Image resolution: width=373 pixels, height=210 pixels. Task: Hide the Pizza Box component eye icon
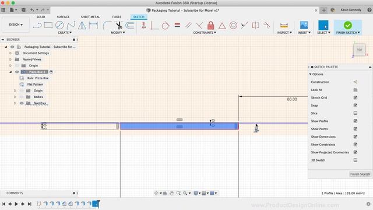click(17, 72)
